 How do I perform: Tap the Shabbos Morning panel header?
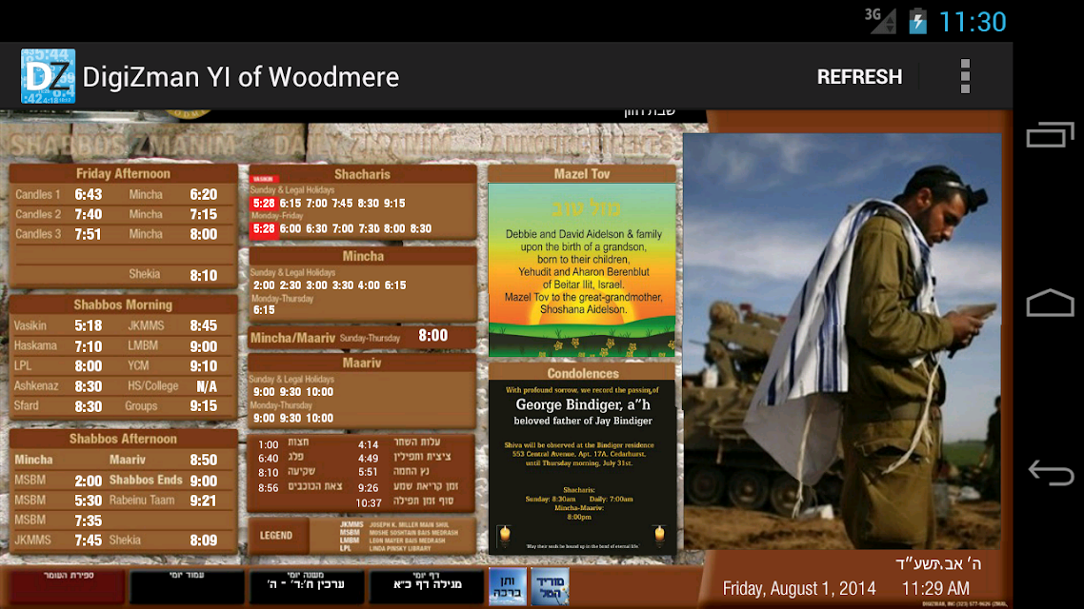tap(123, 304)
